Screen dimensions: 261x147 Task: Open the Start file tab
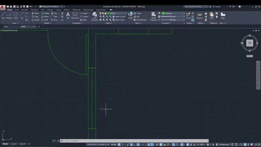click(x=6, y=27)
